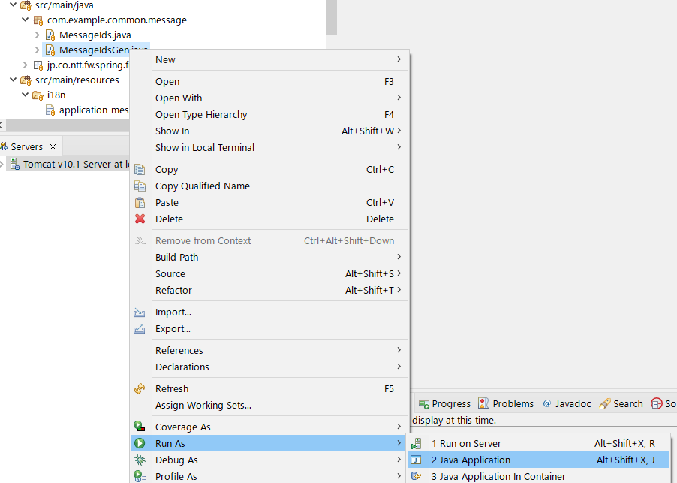Click the Refresh icon in menu
Image resolution: width=677 pixels, height=483 pixels.
(x=140, y=389)
